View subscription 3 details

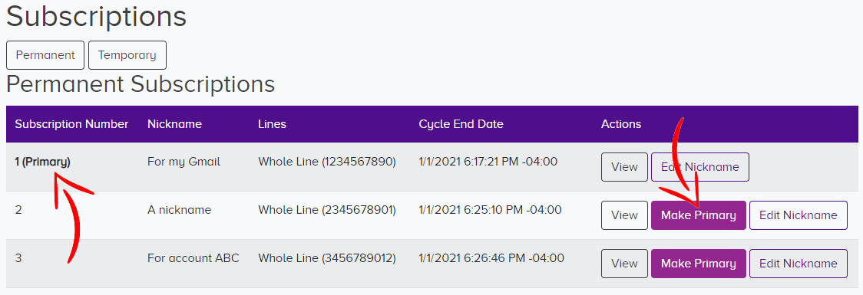point(624,264)
